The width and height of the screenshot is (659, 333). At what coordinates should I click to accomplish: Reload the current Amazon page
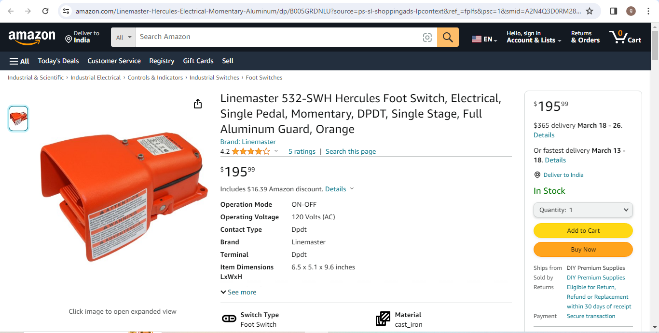click(45, 11)
